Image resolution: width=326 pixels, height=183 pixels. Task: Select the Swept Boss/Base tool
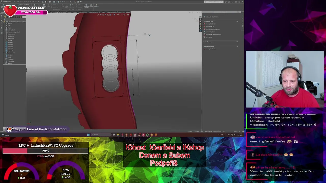[x=24, y=5]
